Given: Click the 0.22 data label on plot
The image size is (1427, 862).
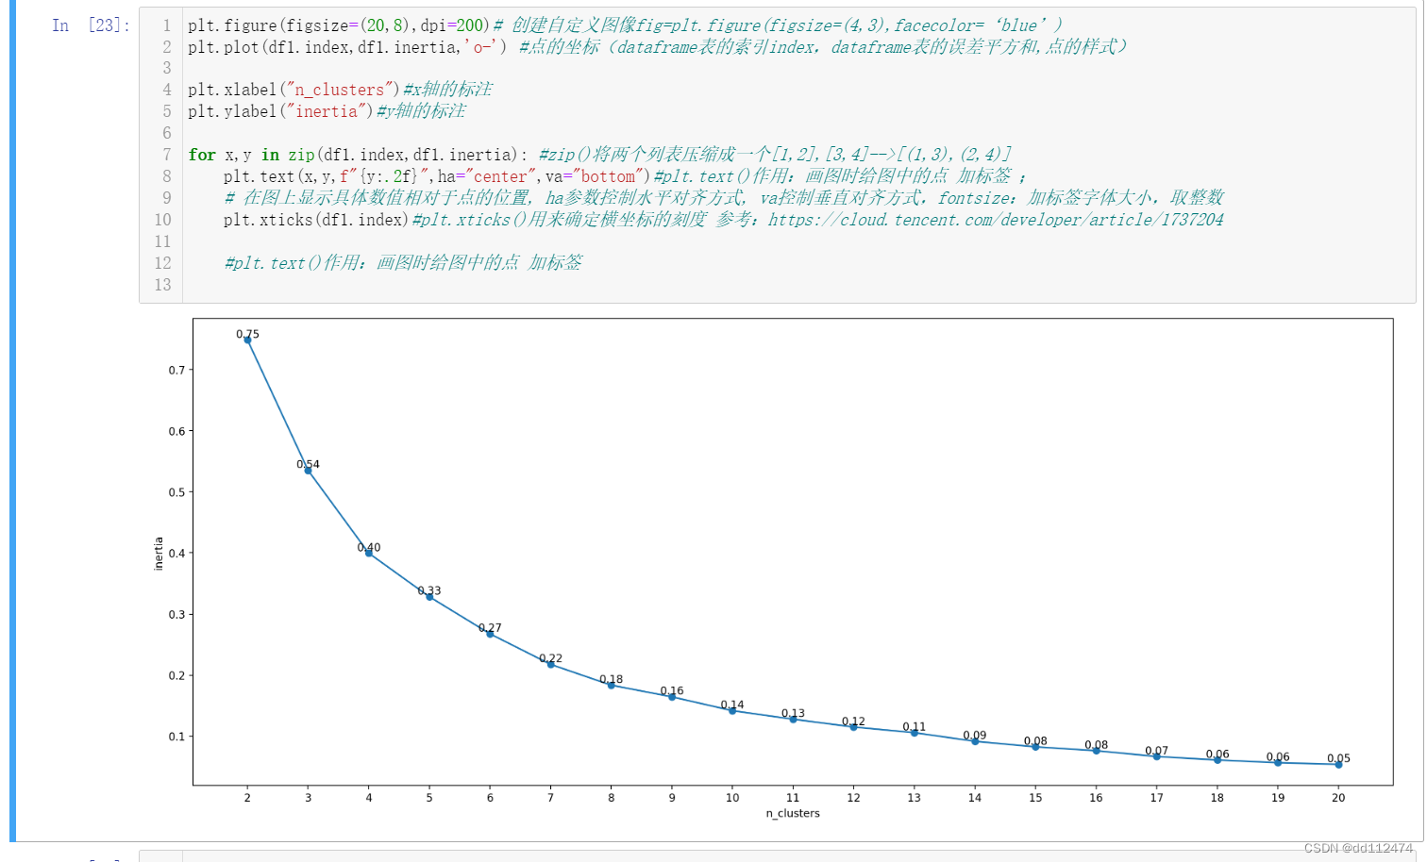Looking at the screenshot, I should [x=550, y=658].
